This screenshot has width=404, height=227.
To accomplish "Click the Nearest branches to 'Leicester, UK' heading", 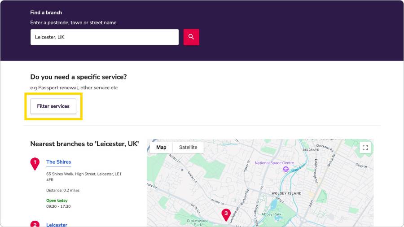I will pos(84,144).
